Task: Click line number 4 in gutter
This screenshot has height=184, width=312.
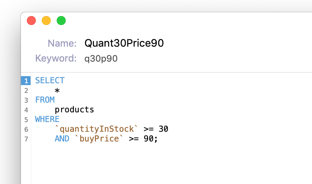Action: 26,110
